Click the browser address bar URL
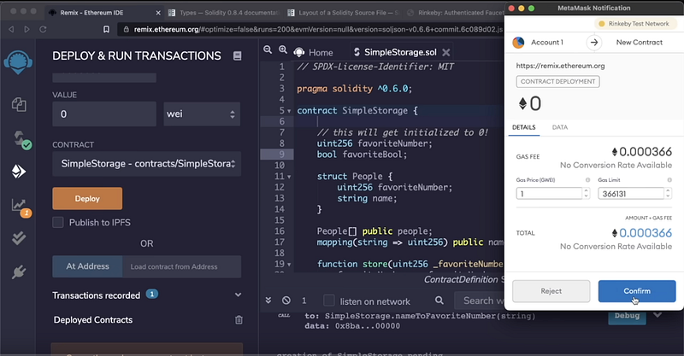Viewport: 684px width, 356px height. pos(318,29)
